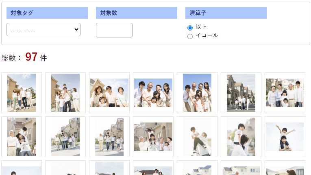
Task: Open second-row thumbnail of family walking, house on right
Action: (x=65, y=137)
